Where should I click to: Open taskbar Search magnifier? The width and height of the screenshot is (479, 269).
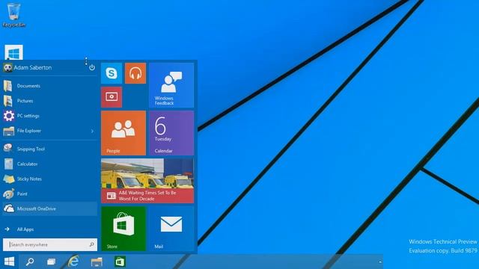30,262
